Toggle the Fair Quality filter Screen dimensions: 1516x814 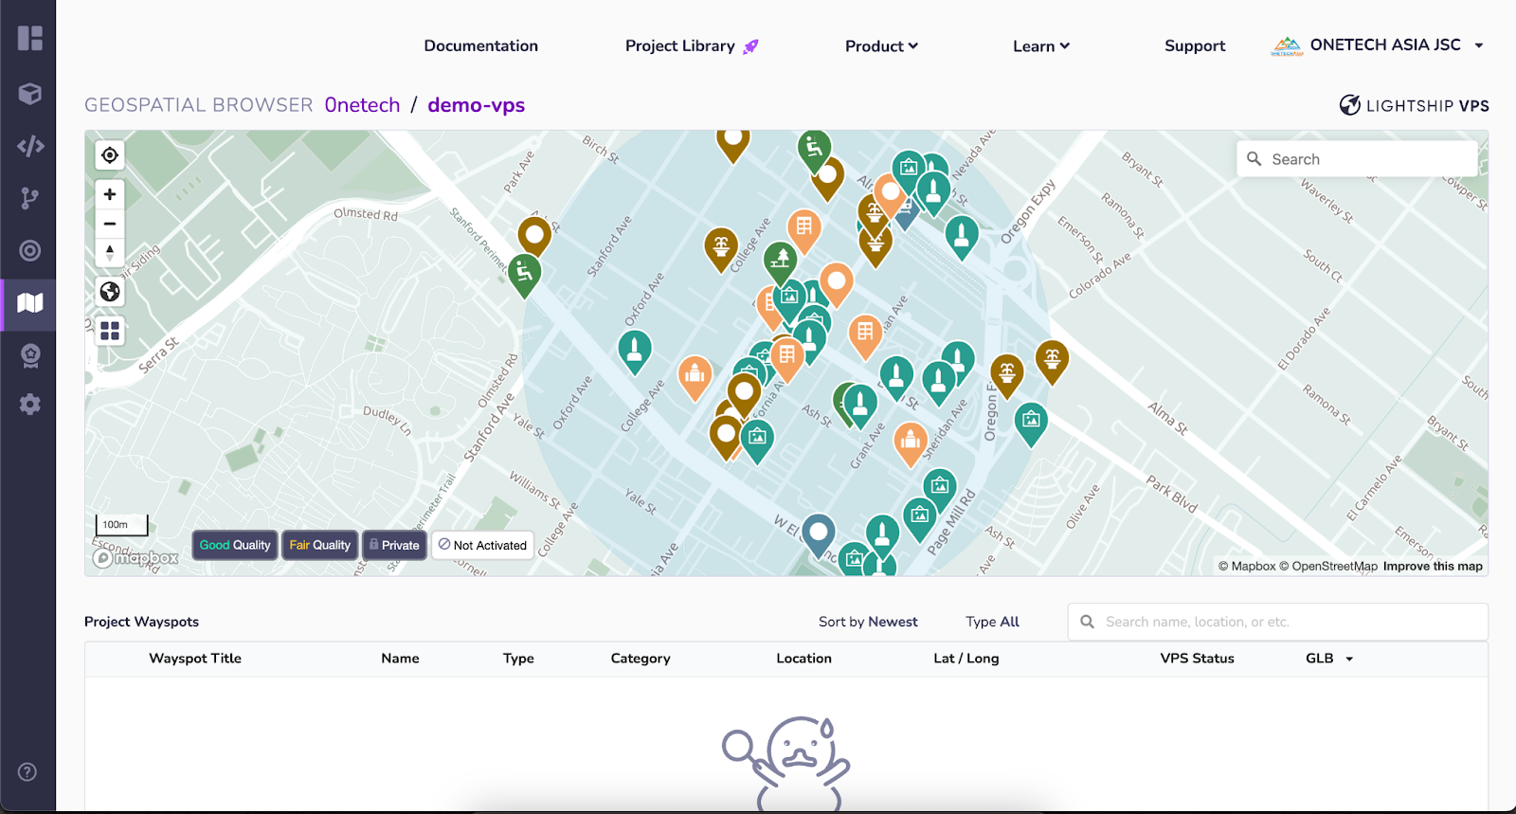pyautogui.click(x=319, y=545)
